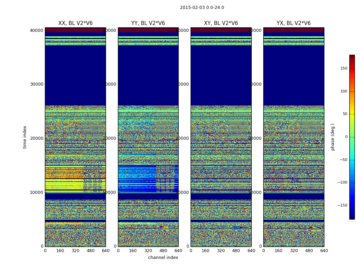Click the "channel index" x-axis label
The height and width of the screenshot is (274, 360).
pyautogui.click(x=163, y=258)
